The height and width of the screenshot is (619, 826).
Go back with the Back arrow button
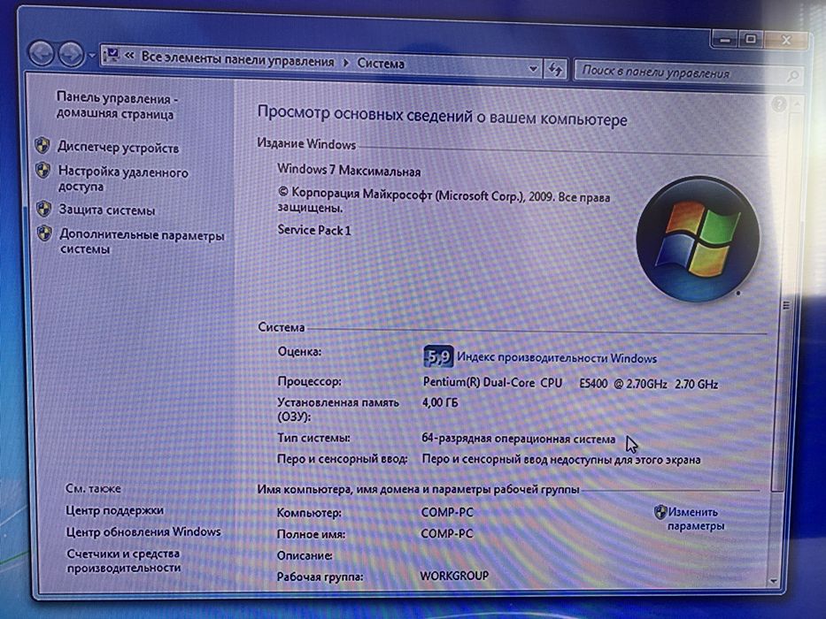(41, 53)
